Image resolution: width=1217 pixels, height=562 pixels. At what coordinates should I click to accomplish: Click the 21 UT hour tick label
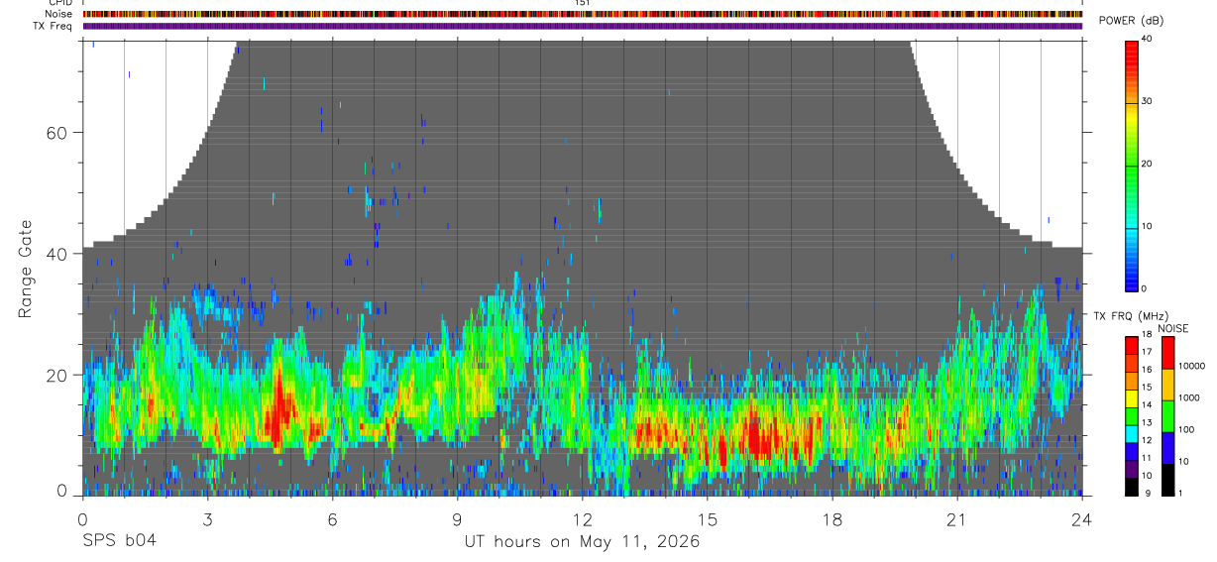coord(957,518)
